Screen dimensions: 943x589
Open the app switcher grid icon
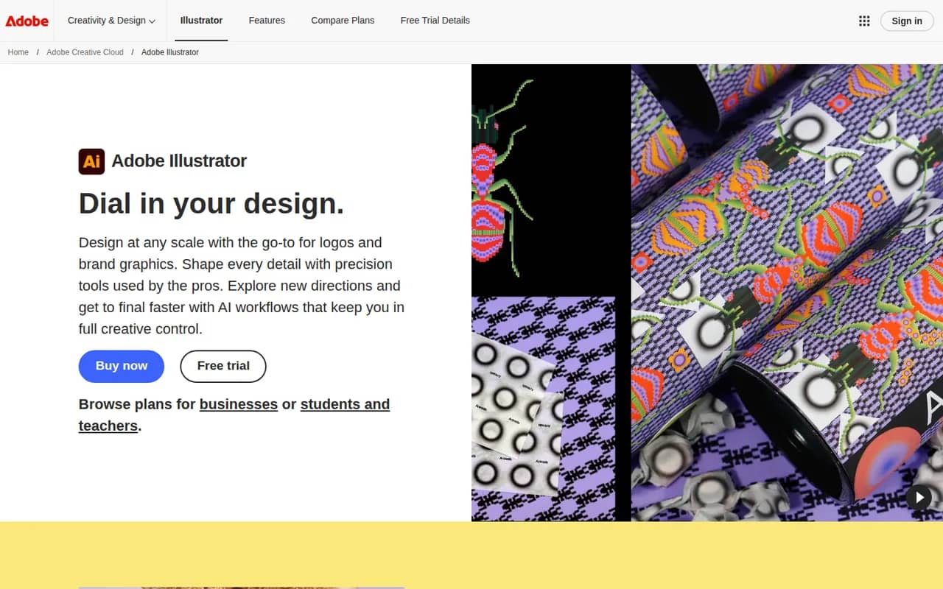point(864,21)
